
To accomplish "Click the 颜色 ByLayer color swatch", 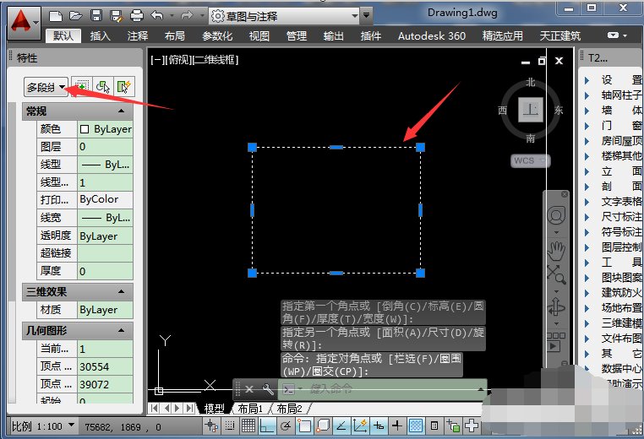I will coord(85,129).
